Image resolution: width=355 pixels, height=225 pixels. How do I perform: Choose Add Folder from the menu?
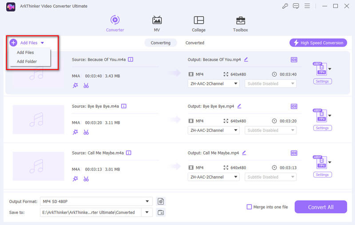point(27,61)
